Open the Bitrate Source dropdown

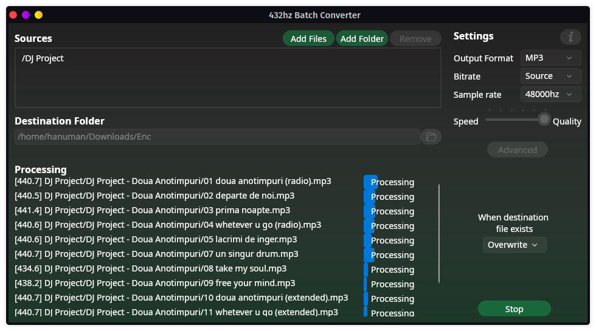point(550,76)
